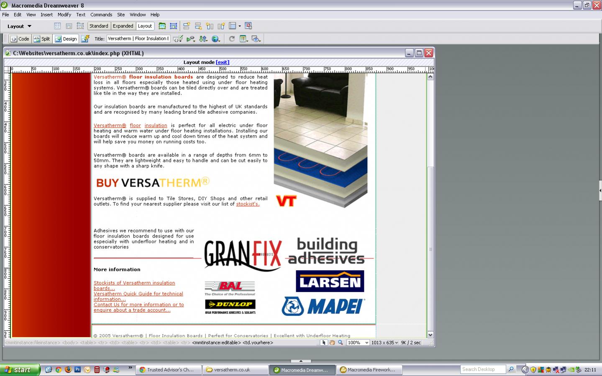Viewport: 602px width, 376px height.
Task: Expand the right panel group arrow
Action: tap(600, 190)
